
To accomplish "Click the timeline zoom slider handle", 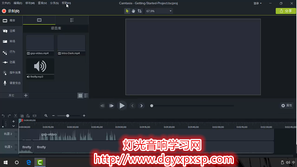I will pyautogui.click(x=68, y=116).
